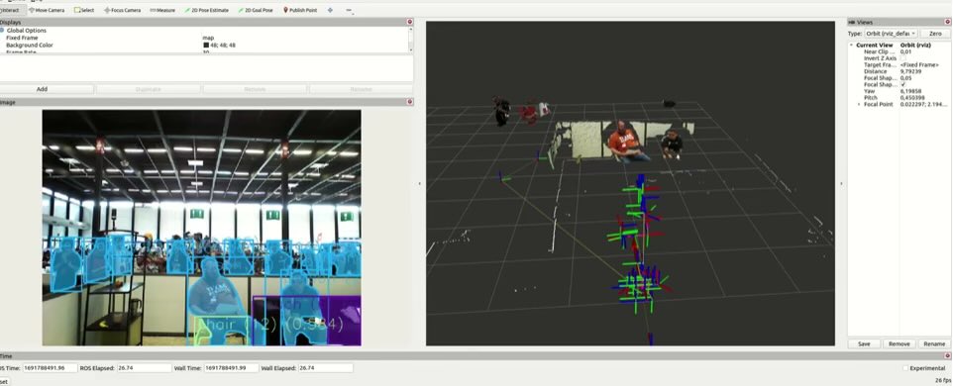The height and width of the screenshot is (386, 953).
Task: Click the Wall Time field
Action: coord(231,368)
